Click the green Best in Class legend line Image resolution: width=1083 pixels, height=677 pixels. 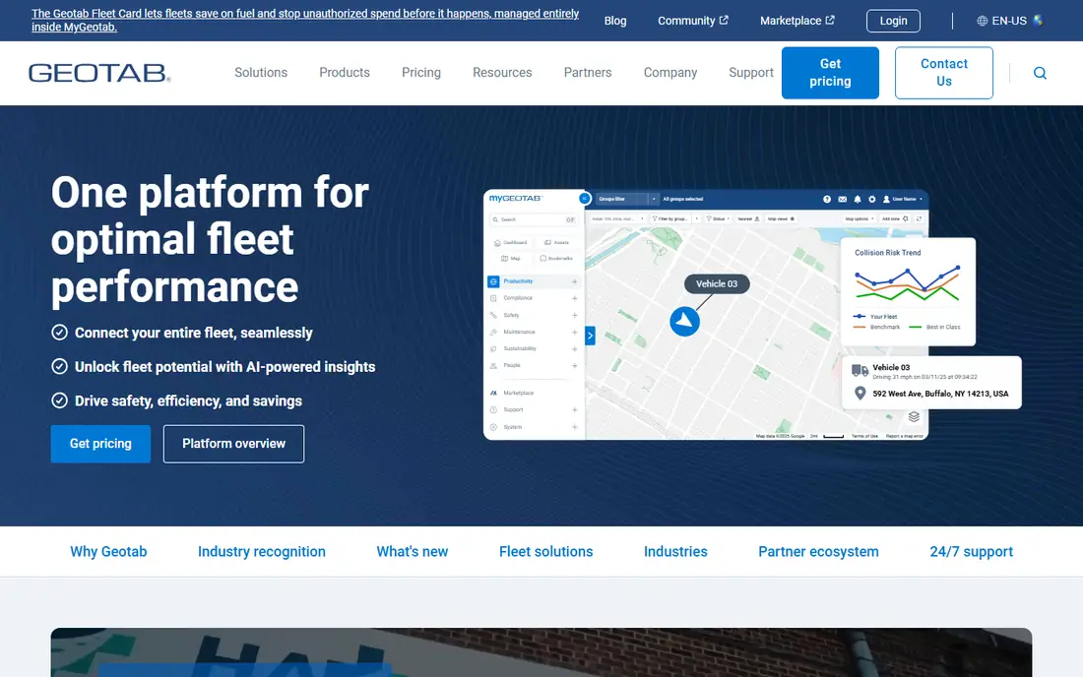[916, 327]
